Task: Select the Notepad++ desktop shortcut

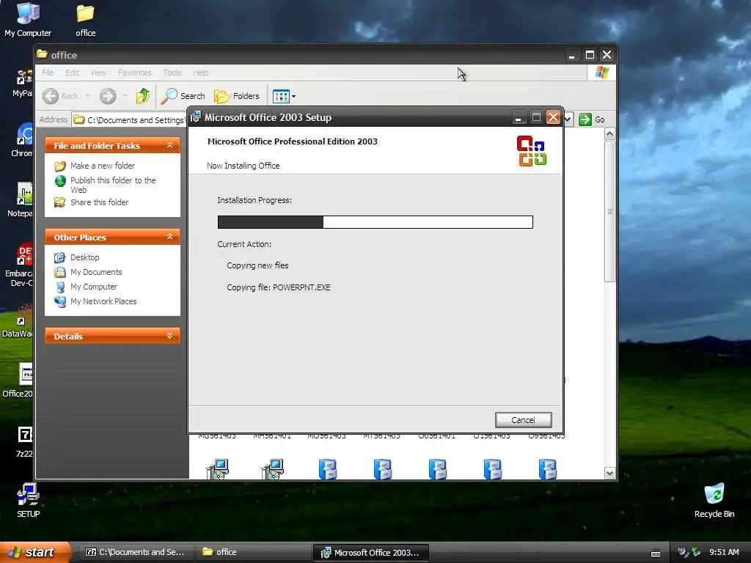Action: (x=20, y=199)
